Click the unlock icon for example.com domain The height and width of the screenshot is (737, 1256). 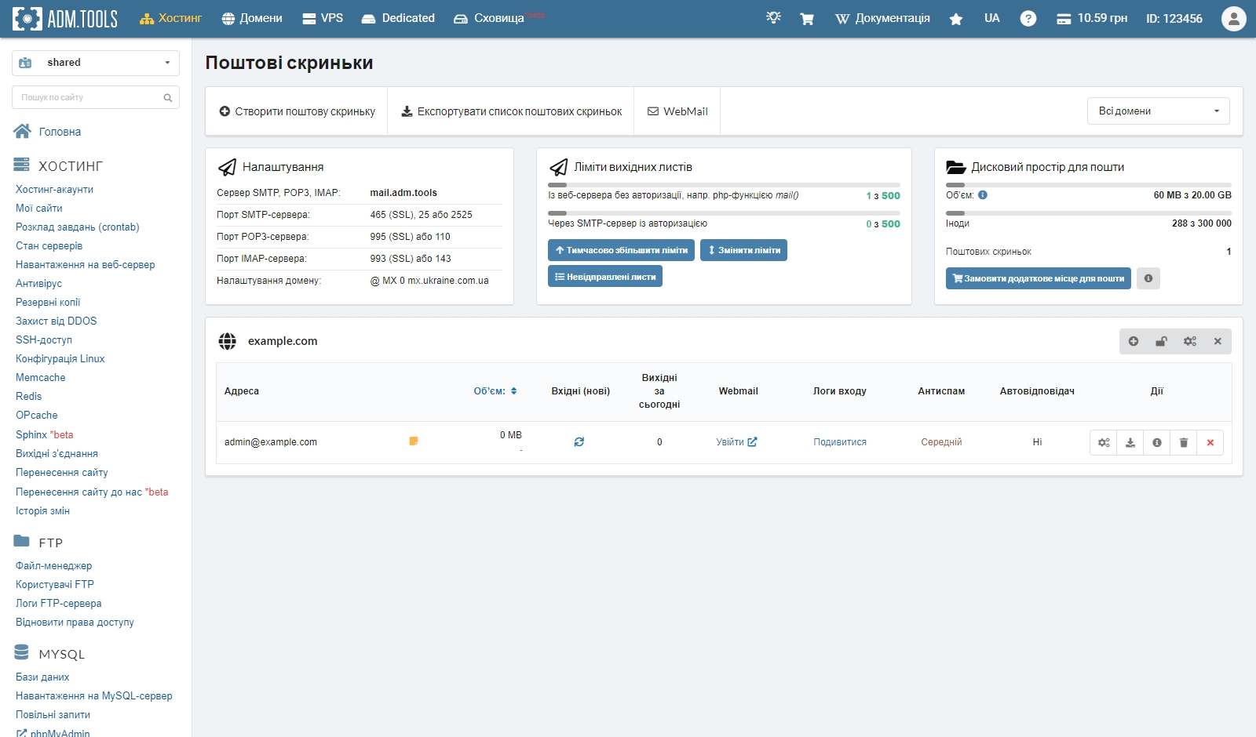[1161, 341]
